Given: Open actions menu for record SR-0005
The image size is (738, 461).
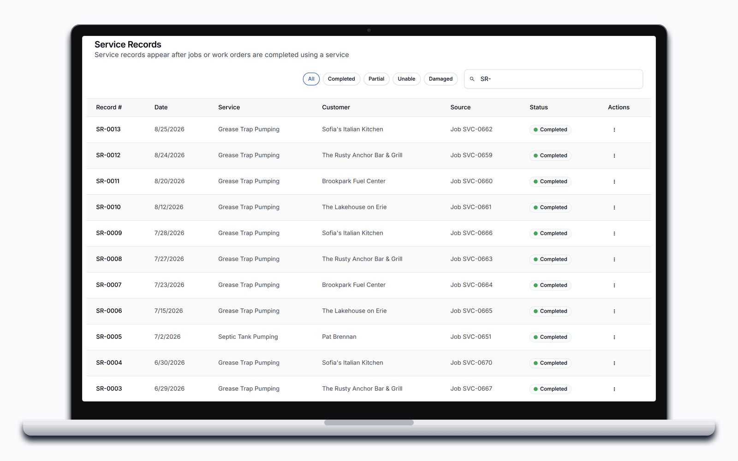Looking at the screenshot, I should click(614, 337).
